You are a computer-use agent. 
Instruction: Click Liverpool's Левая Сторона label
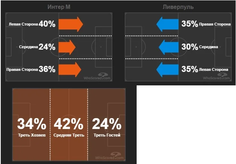pyautogui.click(x=214, y=70)
